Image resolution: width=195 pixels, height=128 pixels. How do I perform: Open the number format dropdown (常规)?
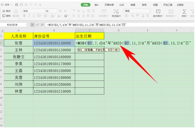[x=149, y=11]
